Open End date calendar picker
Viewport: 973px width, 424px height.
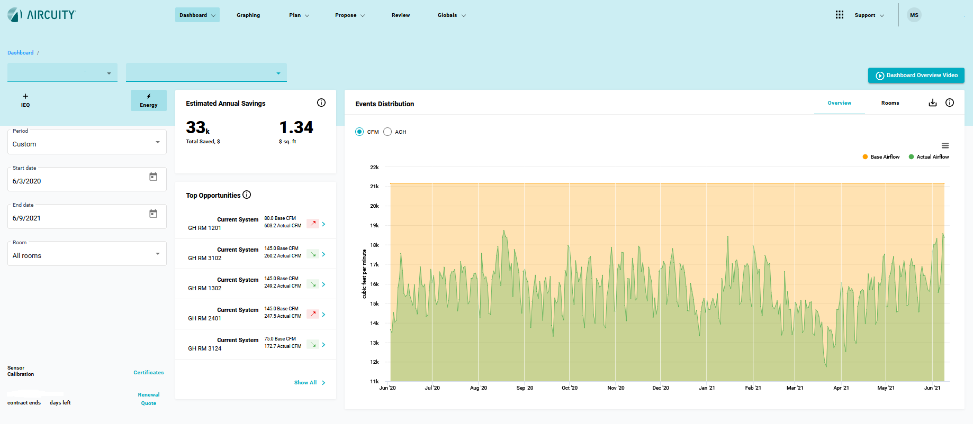coord(153,214)
